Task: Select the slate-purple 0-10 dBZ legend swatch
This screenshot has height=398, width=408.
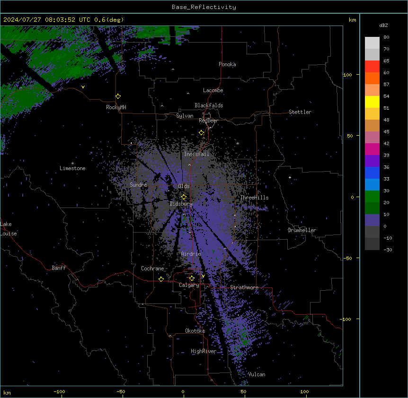Action: 372,220
